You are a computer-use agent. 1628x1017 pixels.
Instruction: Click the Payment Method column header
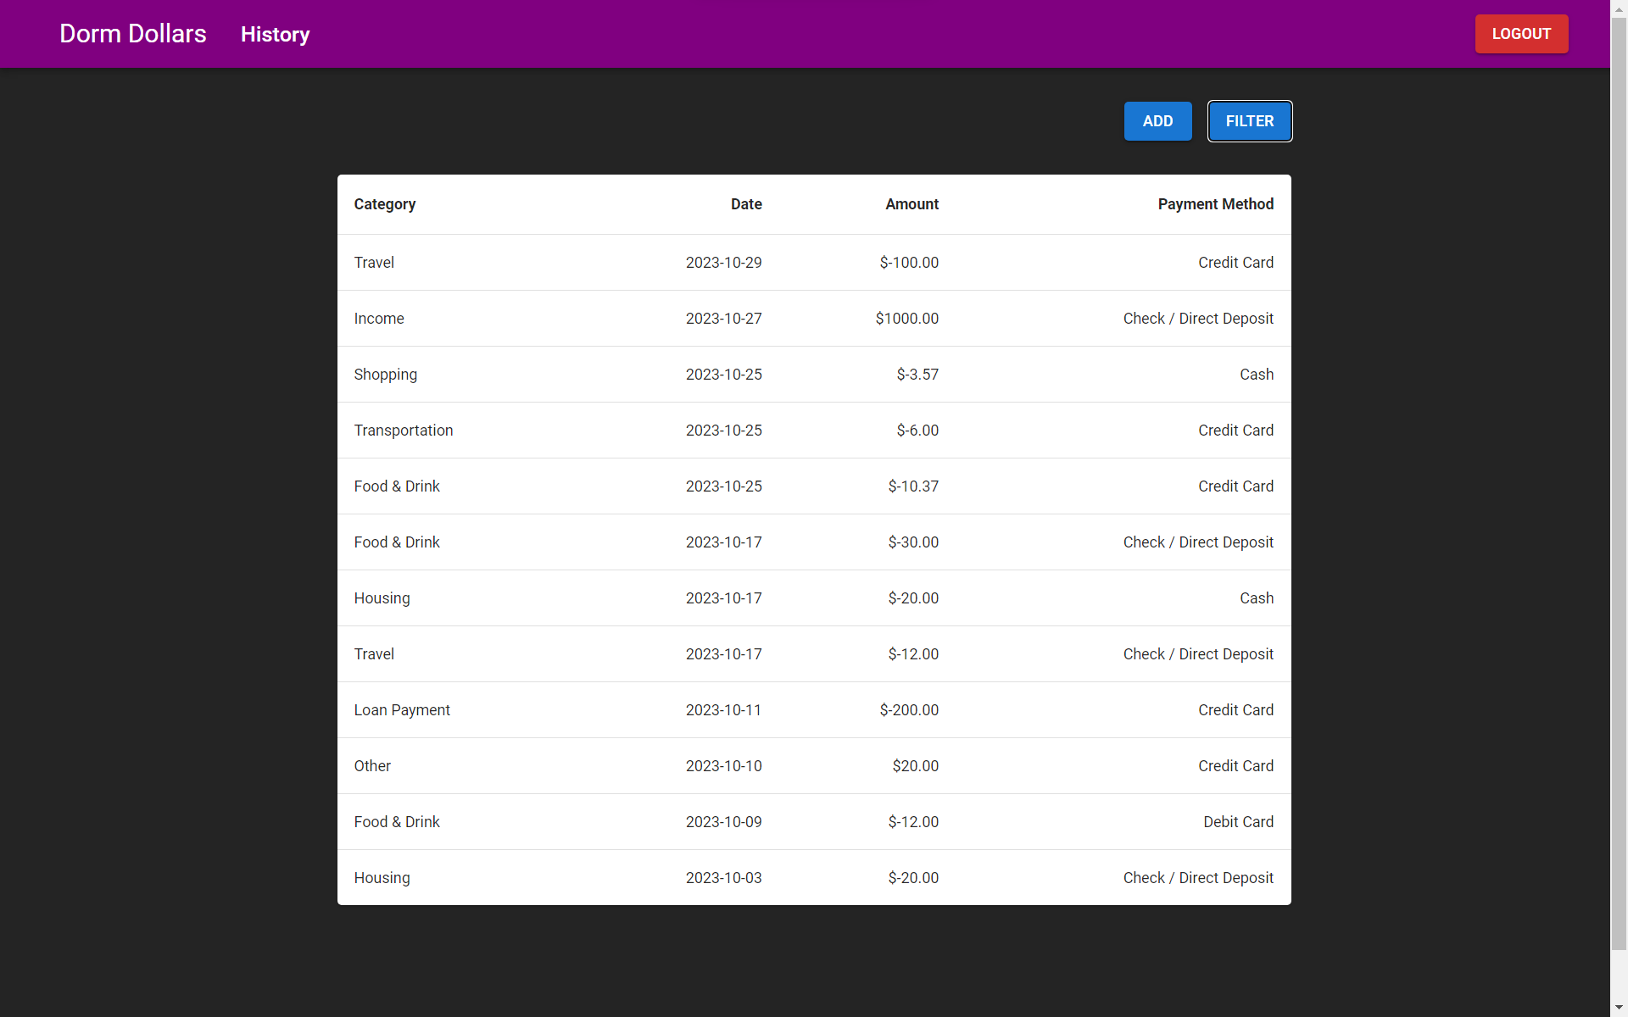[x=1215, y=204]
